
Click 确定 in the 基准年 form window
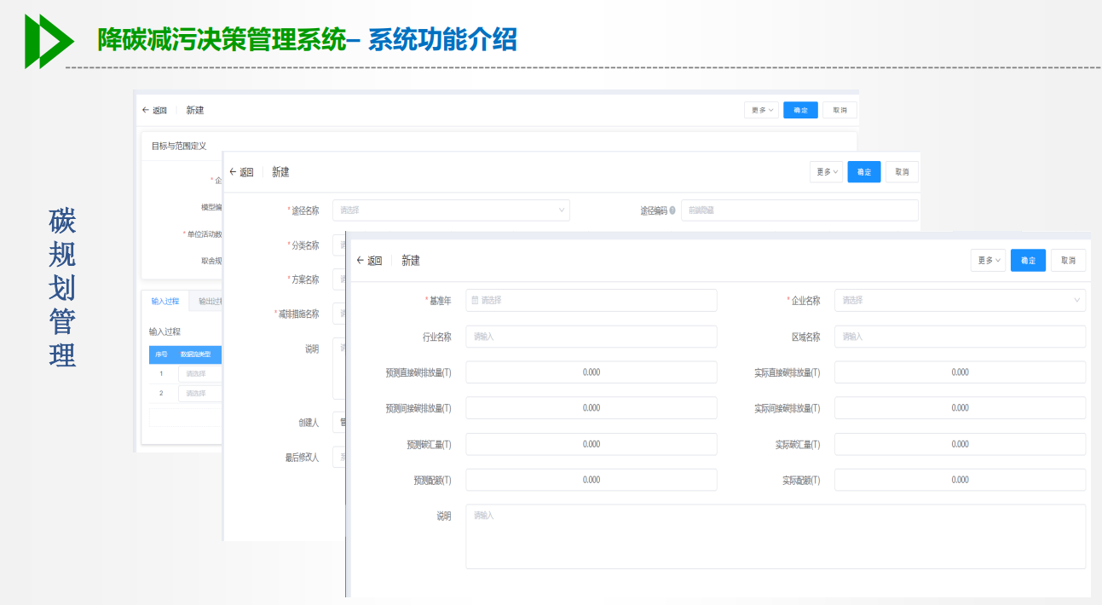pyautogui.click(x=1028, y=261)
